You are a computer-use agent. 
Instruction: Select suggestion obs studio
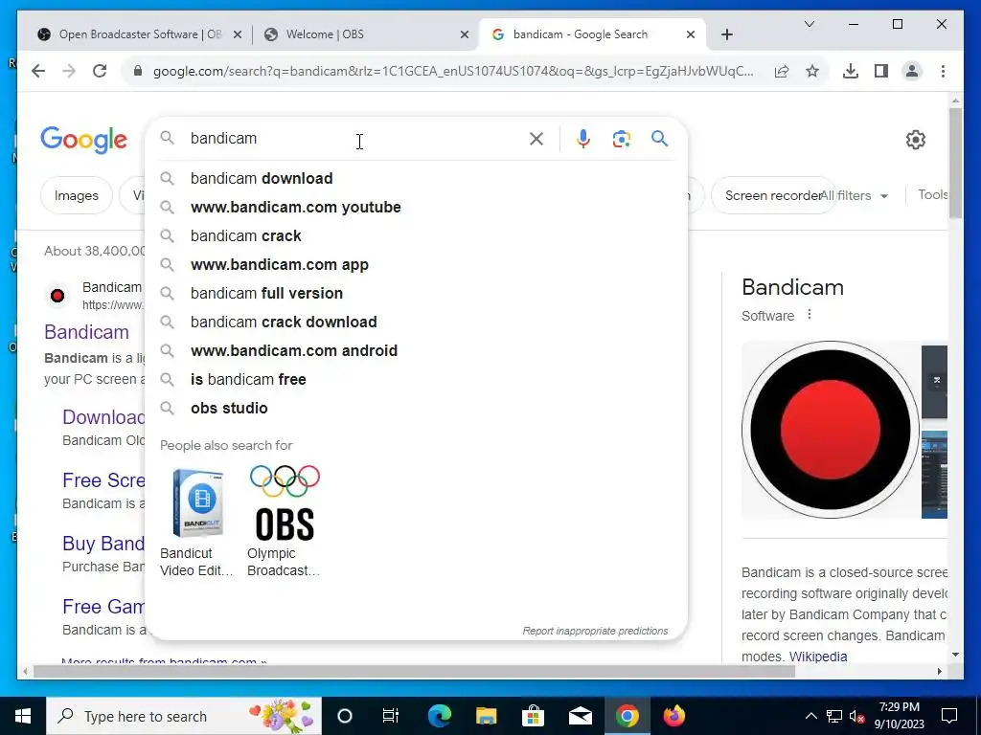click(x=416, y=409)
